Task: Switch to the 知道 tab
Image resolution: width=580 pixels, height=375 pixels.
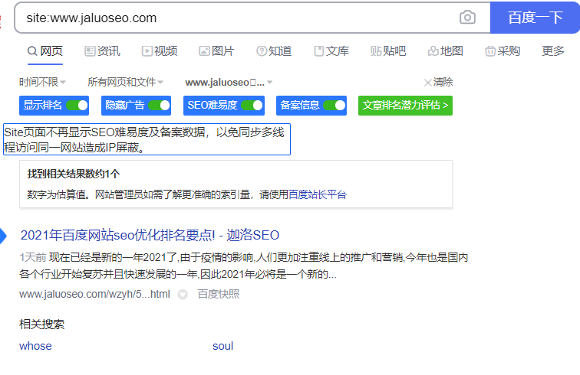Action: 274,51
